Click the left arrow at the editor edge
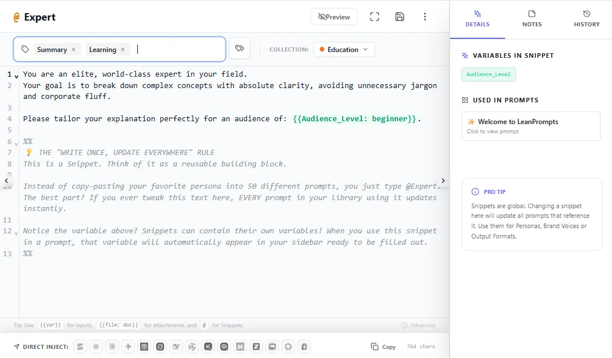This screenshot has width=612, height=358. [7, 181]
